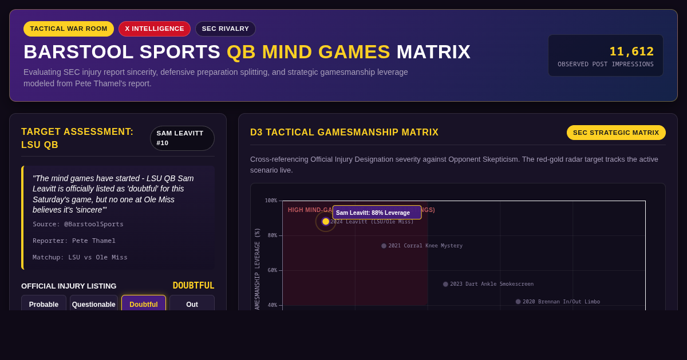Click the 2020 Brennan In/Out Limbo point

click(518, 302)
